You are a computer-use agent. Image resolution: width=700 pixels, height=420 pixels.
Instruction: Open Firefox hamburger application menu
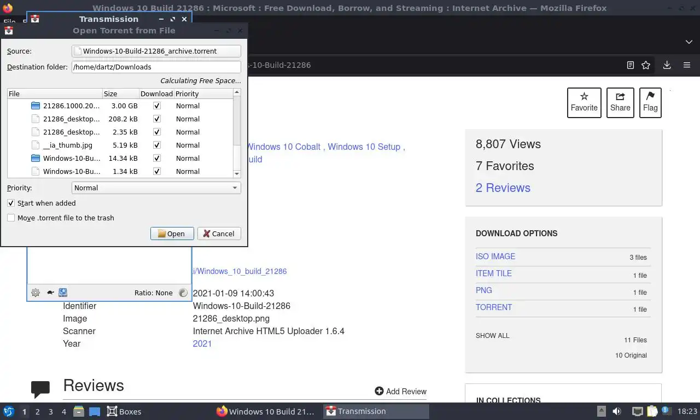pos(687,65)
